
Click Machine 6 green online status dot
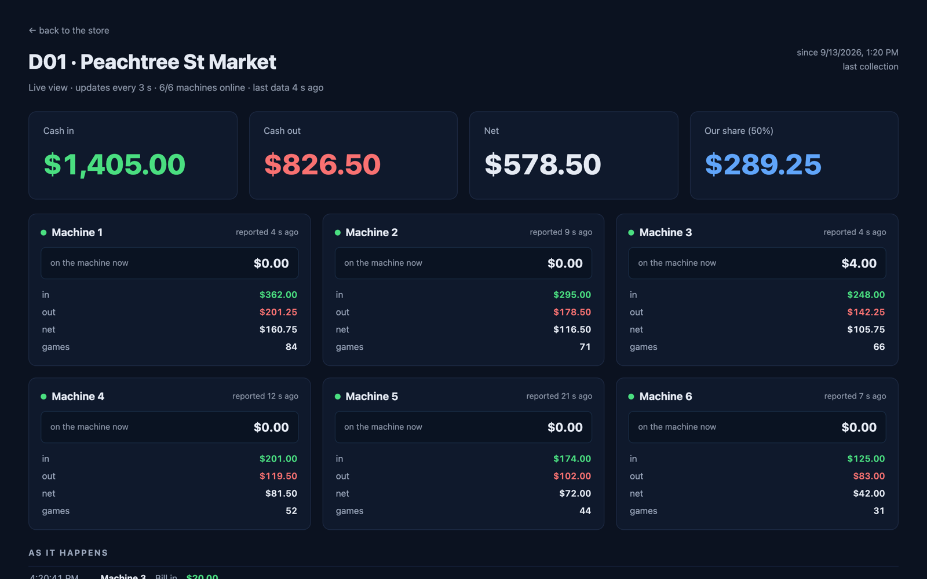632,397
